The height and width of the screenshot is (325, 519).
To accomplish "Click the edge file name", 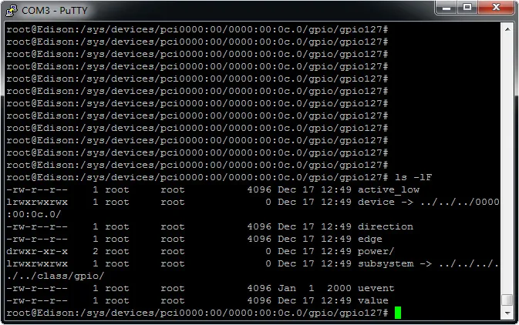I will 370,239.
